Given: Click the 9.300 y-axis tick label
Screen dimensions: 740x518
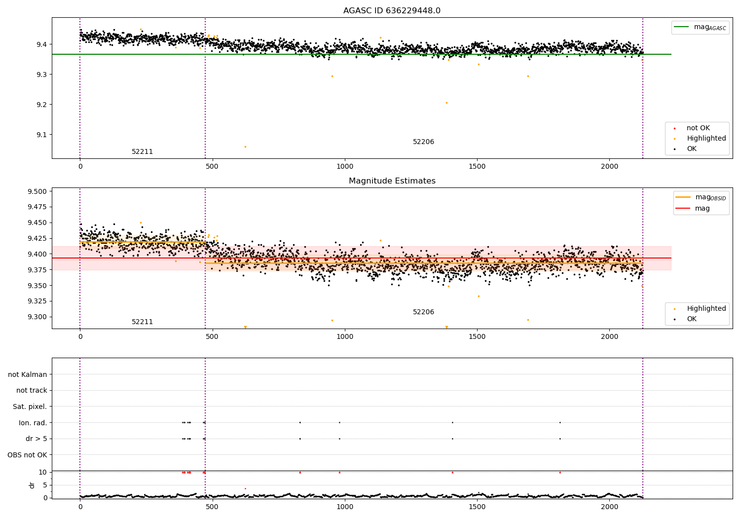Looking at the screenshot, I should tap(37, 317).
